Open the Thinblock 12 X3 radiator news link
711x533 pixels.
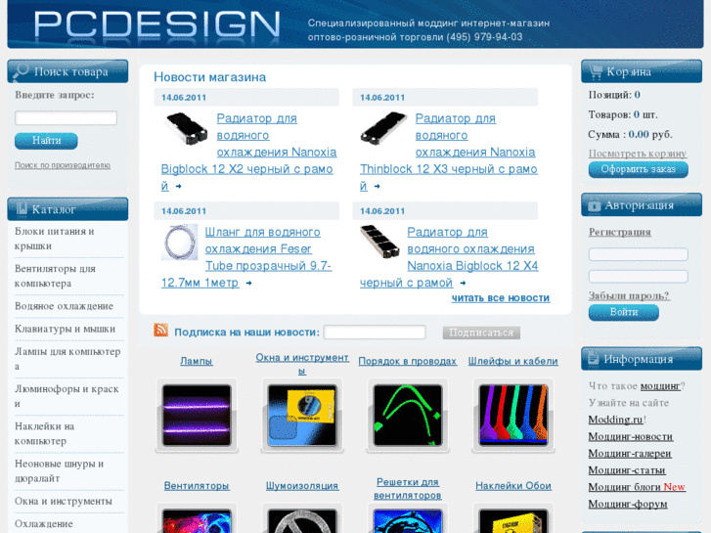click(x=449, y=152)
